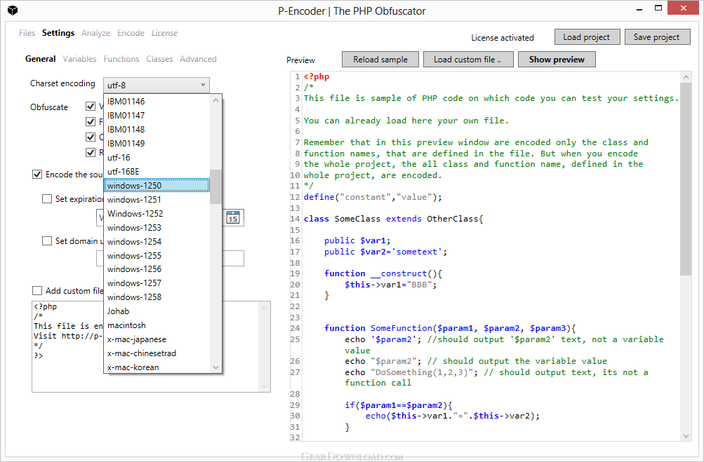The width and height of the screenshot is (704, 462).
Task: Click preview pane scrollbar up arrow
Action: [x=686, y=77]
